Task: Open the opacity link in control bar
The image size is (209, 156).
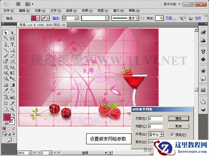Action: click(170, 18)
